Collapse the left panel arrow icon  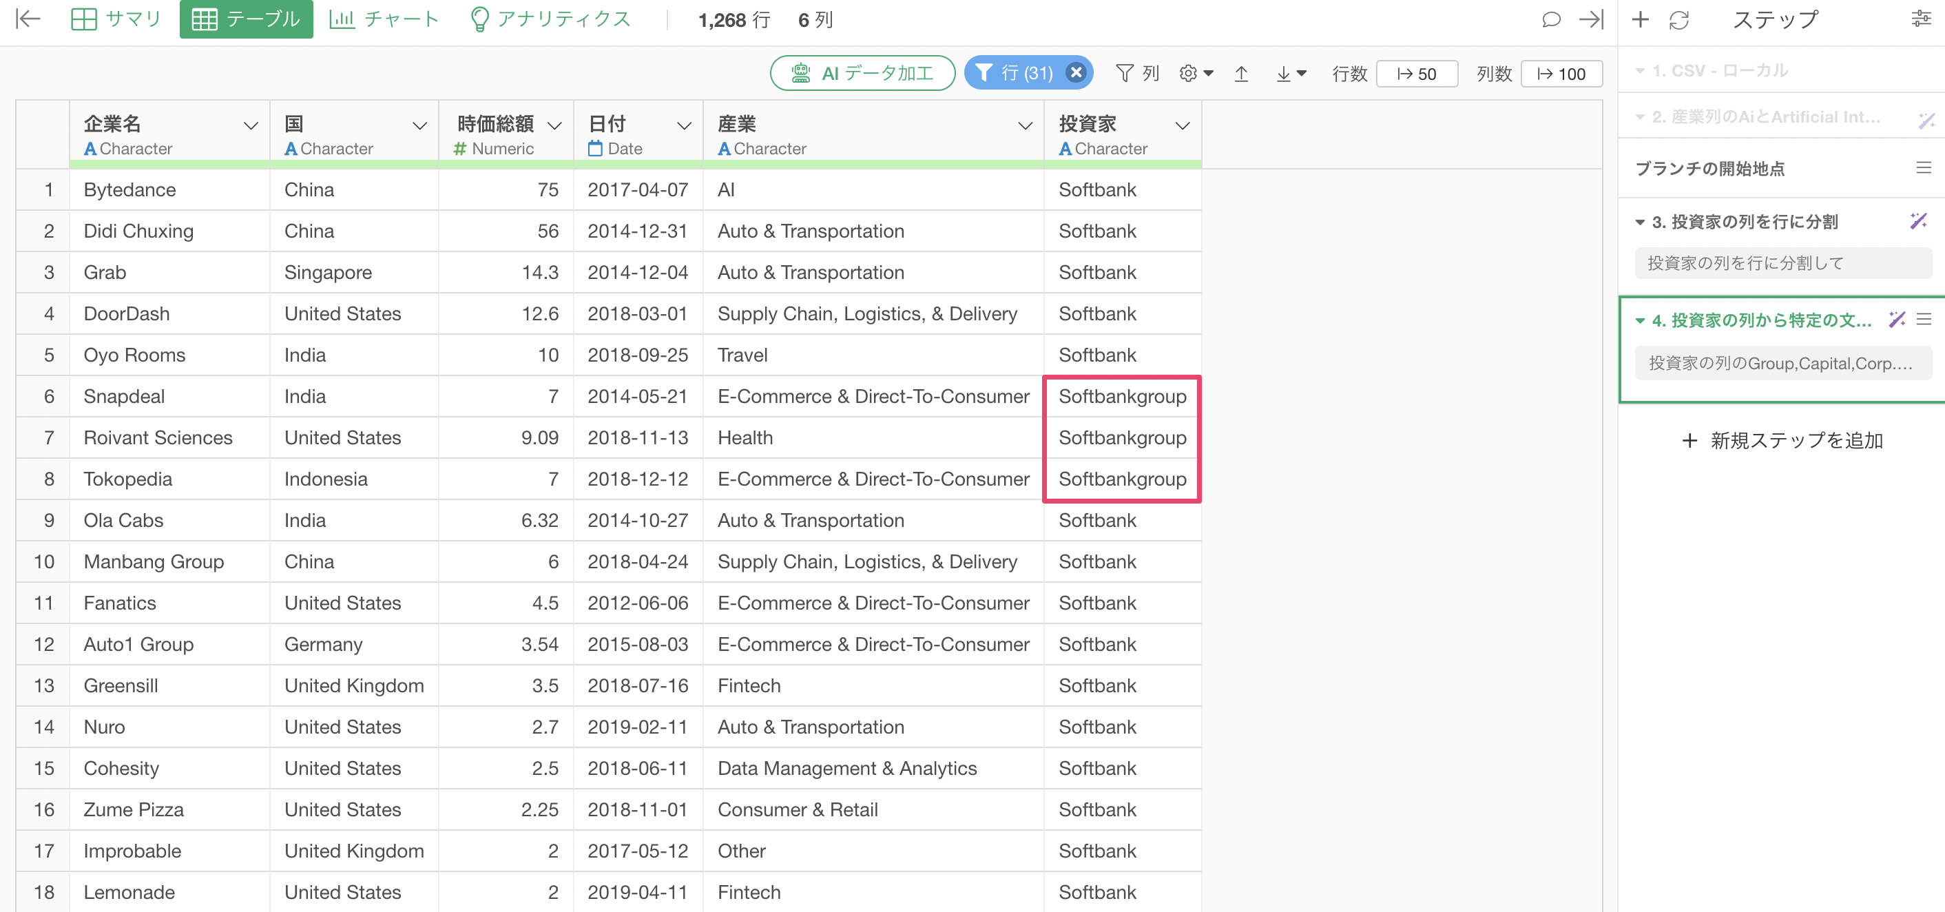click(28, 19)
